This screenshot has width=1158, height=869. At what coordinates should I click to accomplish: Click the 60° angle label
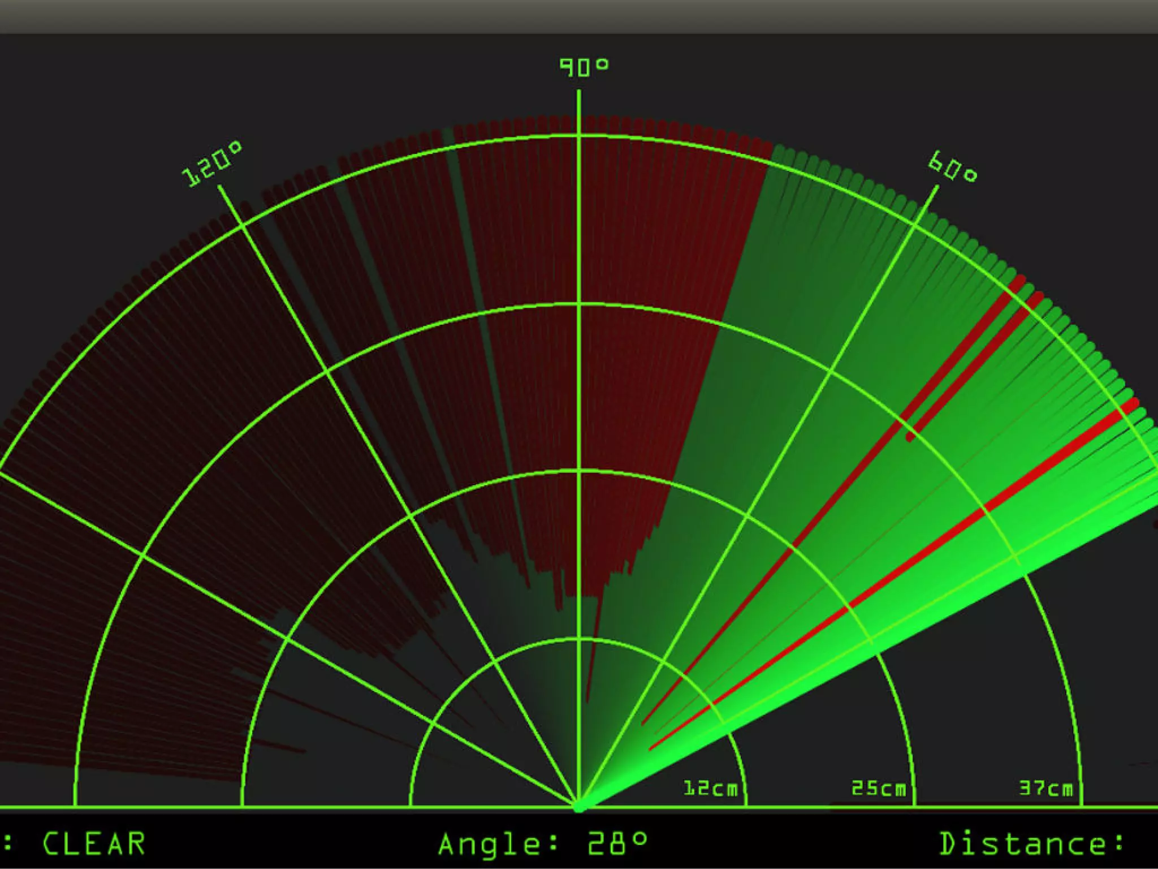click(x=953, y=167)
